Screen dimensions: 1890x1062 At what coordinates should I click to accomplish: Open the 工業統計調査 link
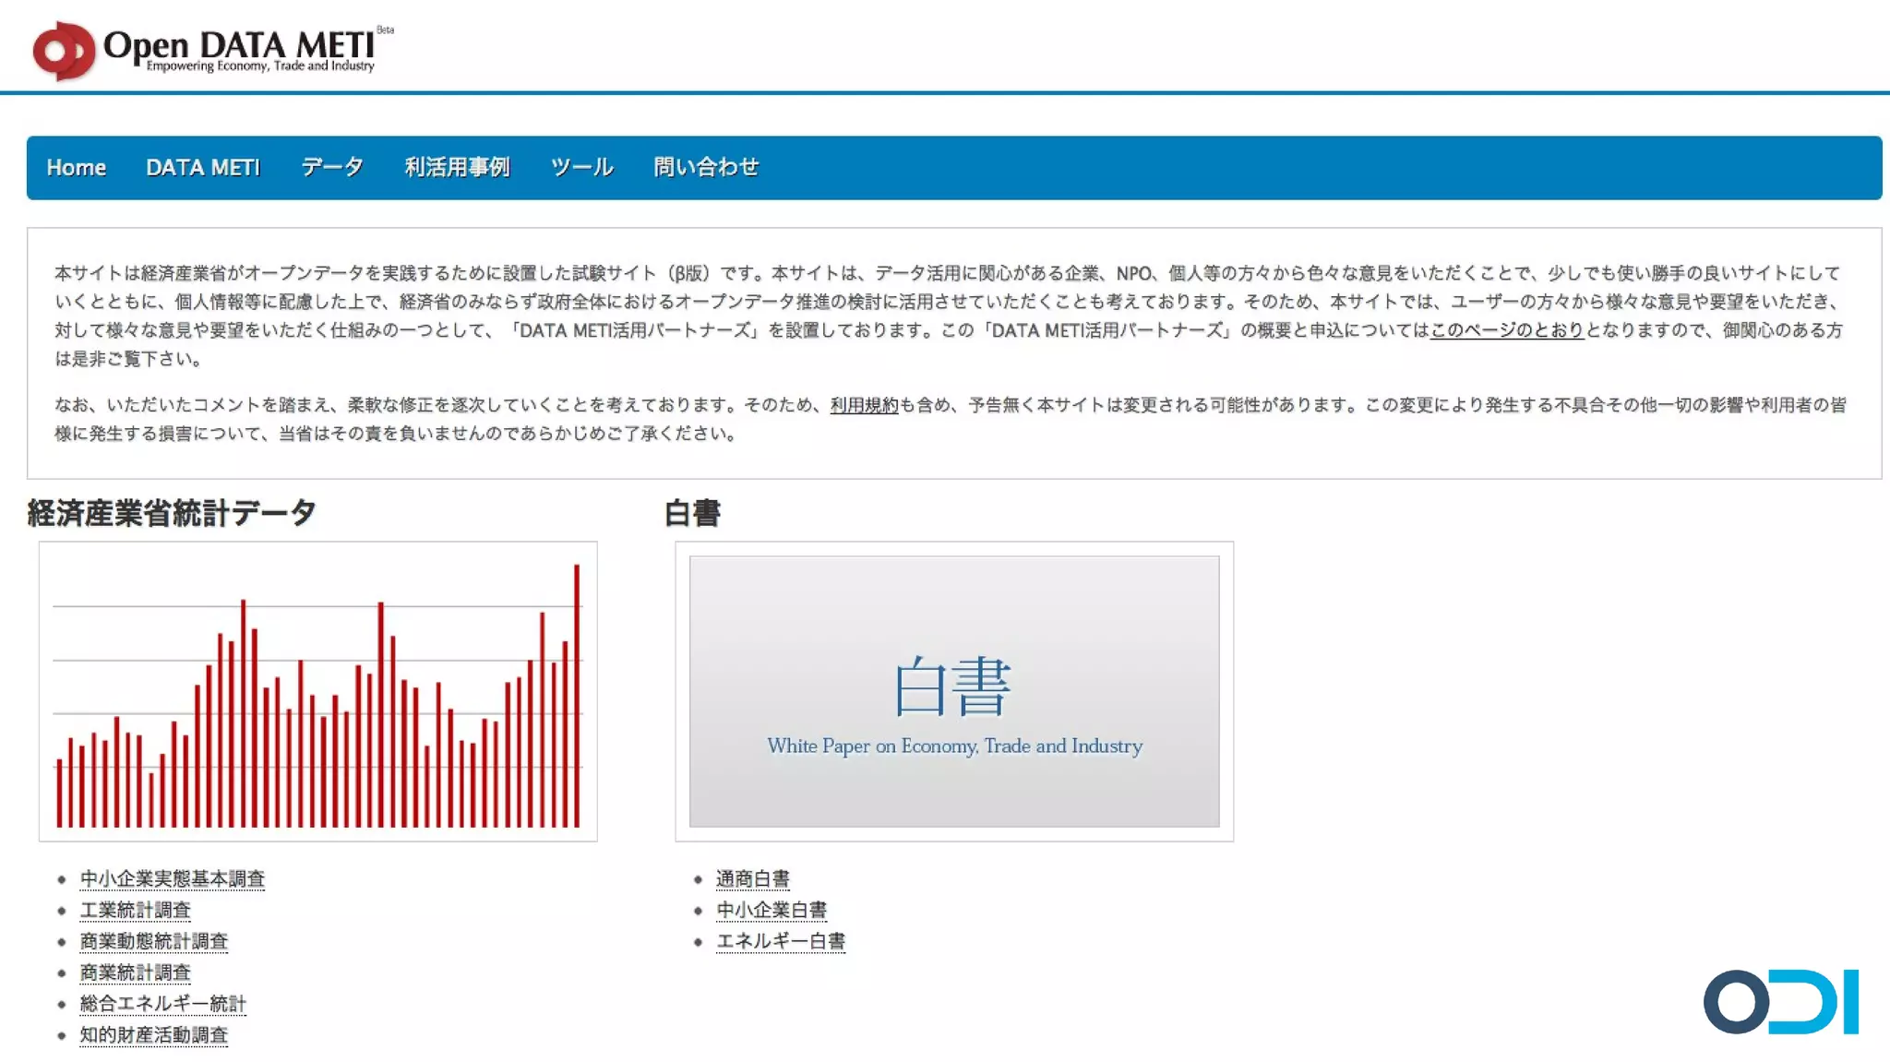(136, 911)
